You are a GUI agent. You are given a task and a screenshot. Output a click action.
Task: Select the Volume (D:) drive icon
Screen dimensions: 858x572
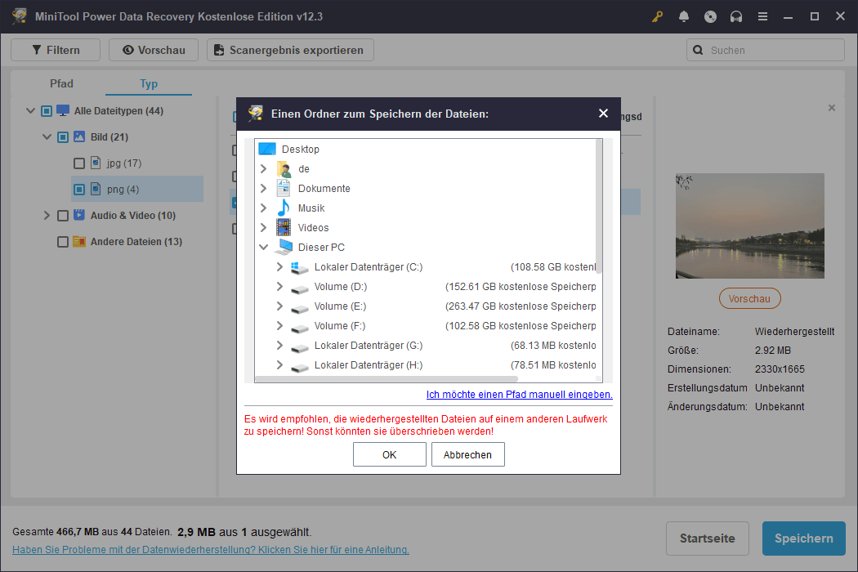point(300,288)
